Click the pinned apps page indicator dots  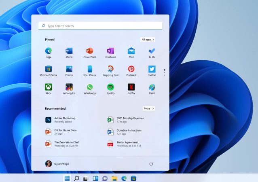[164, 72]
